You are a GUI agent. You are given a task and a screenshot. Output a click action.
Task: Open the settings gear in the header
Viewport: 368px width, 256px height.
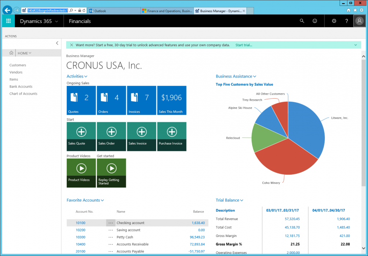click(334, 21)
